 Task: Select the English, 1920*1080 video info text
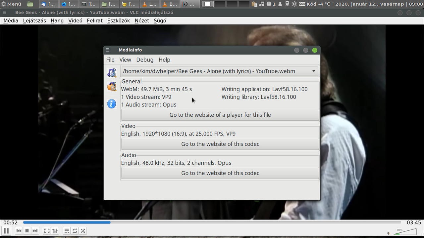click(x=178, y=134)
